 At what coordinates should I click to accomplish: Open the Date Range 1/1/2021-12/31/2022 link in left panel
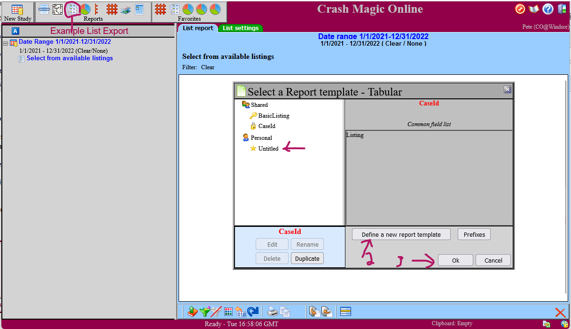(65, 42)
